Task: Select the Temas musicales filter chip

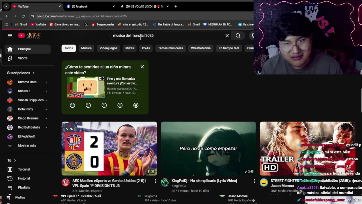Action: [x=171, y=48]
